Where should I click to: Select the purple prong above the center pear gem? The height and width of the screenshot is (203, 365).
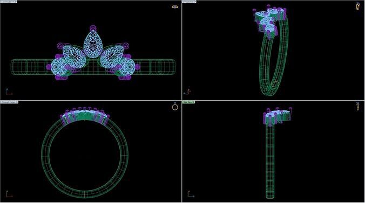click(x=93, y=28)
